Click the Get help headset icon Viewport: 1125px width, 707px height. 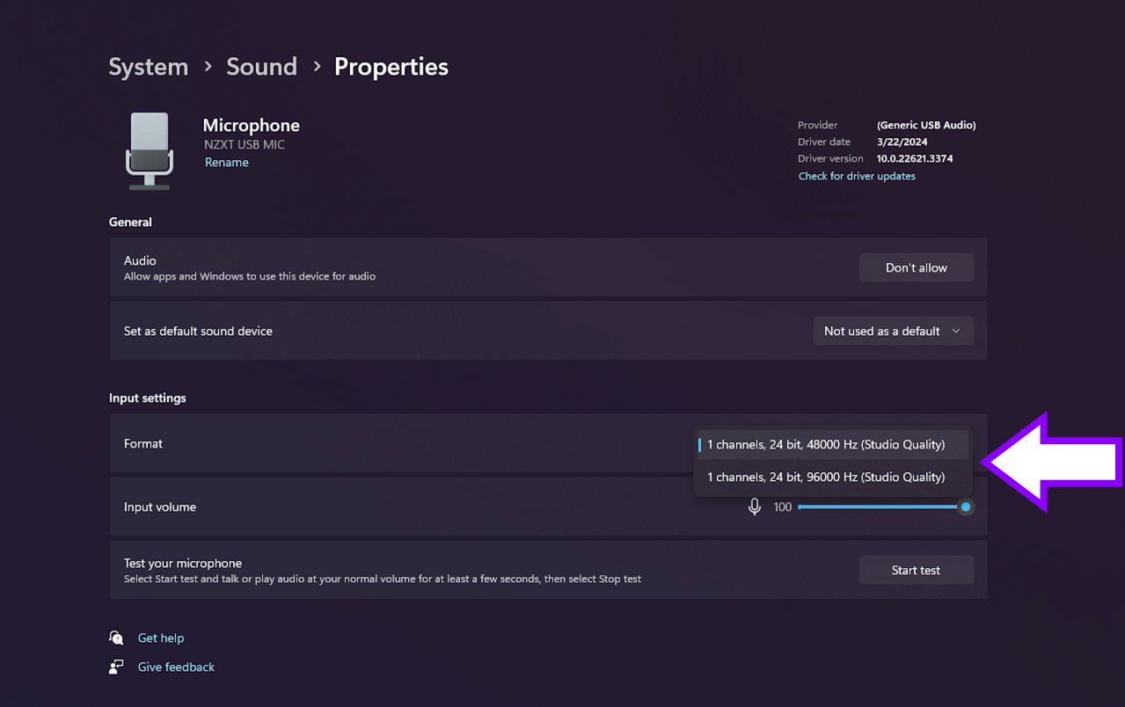click(116, 637)
